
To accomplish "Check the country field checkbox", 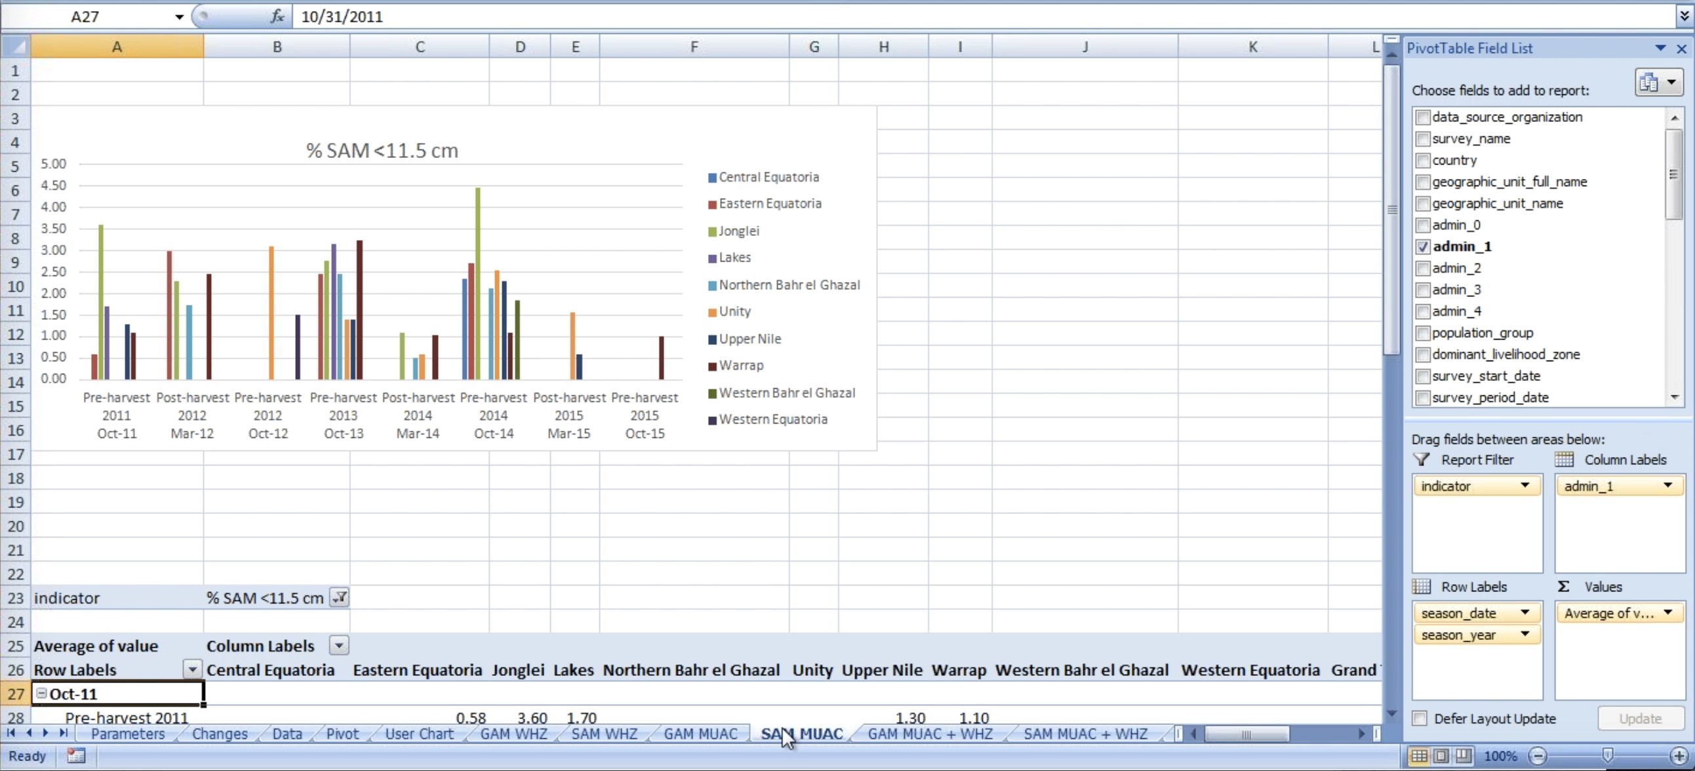I will click(1423, 161).
